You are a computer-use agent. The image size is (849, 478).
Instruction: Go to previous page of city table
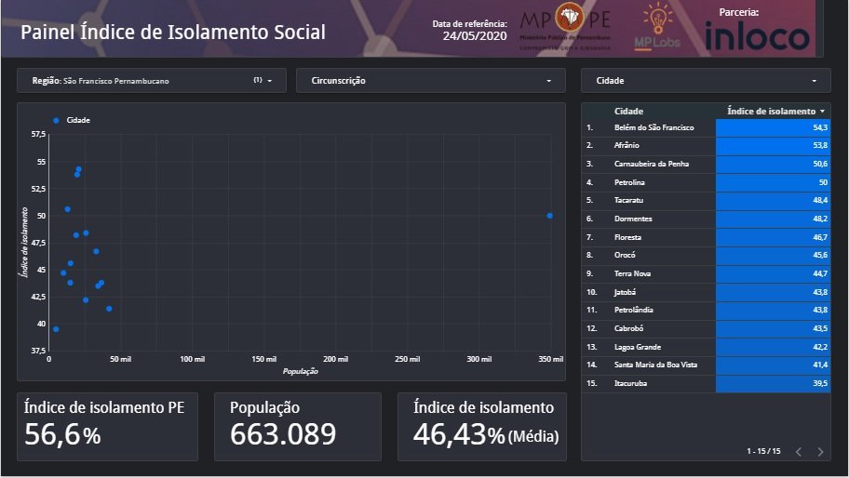[798, 452]
